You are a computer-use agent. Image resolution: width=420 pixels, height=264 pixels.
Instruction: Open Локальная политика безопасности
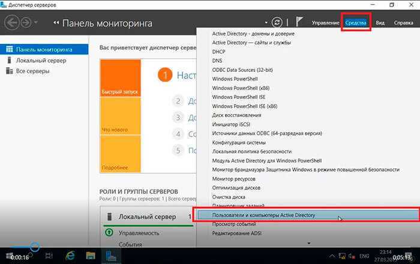(252, 152)
